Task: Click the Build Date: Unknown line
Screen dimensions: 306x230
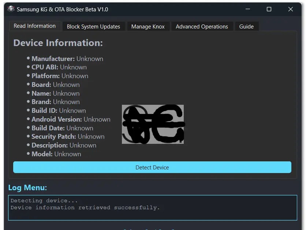Action: pos(63,128)
